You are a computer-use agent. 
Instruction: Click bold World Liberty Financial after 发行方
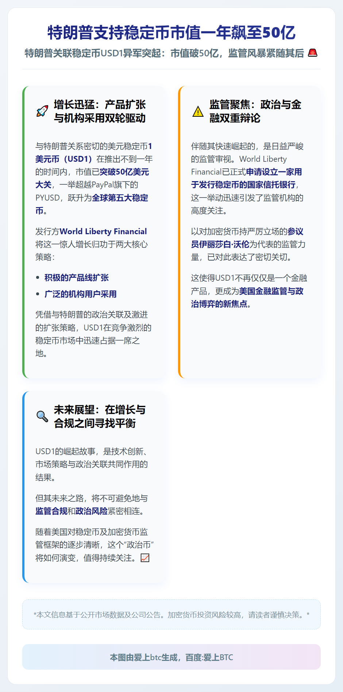click(103, 231)
